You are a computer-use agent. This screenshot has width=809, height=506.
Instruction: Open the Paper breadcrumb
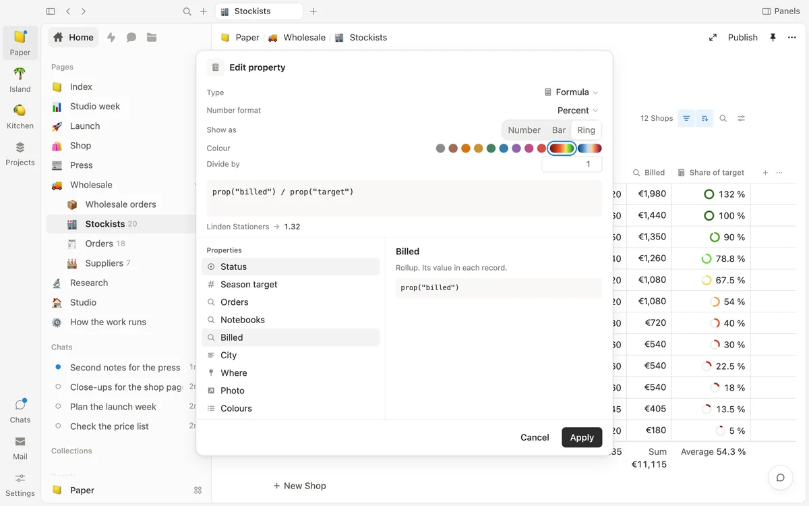pyautogui.click(x=240, y=37)
